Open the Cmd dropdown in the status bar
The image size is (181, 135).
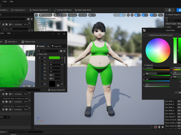[x=3, y=132]
